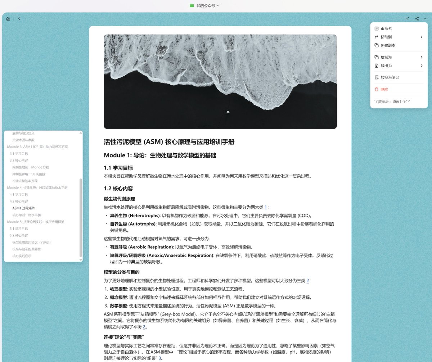Go to 构建完整速率方程 in outline
This screenshot has width=432, height=362.
[25, 181]
